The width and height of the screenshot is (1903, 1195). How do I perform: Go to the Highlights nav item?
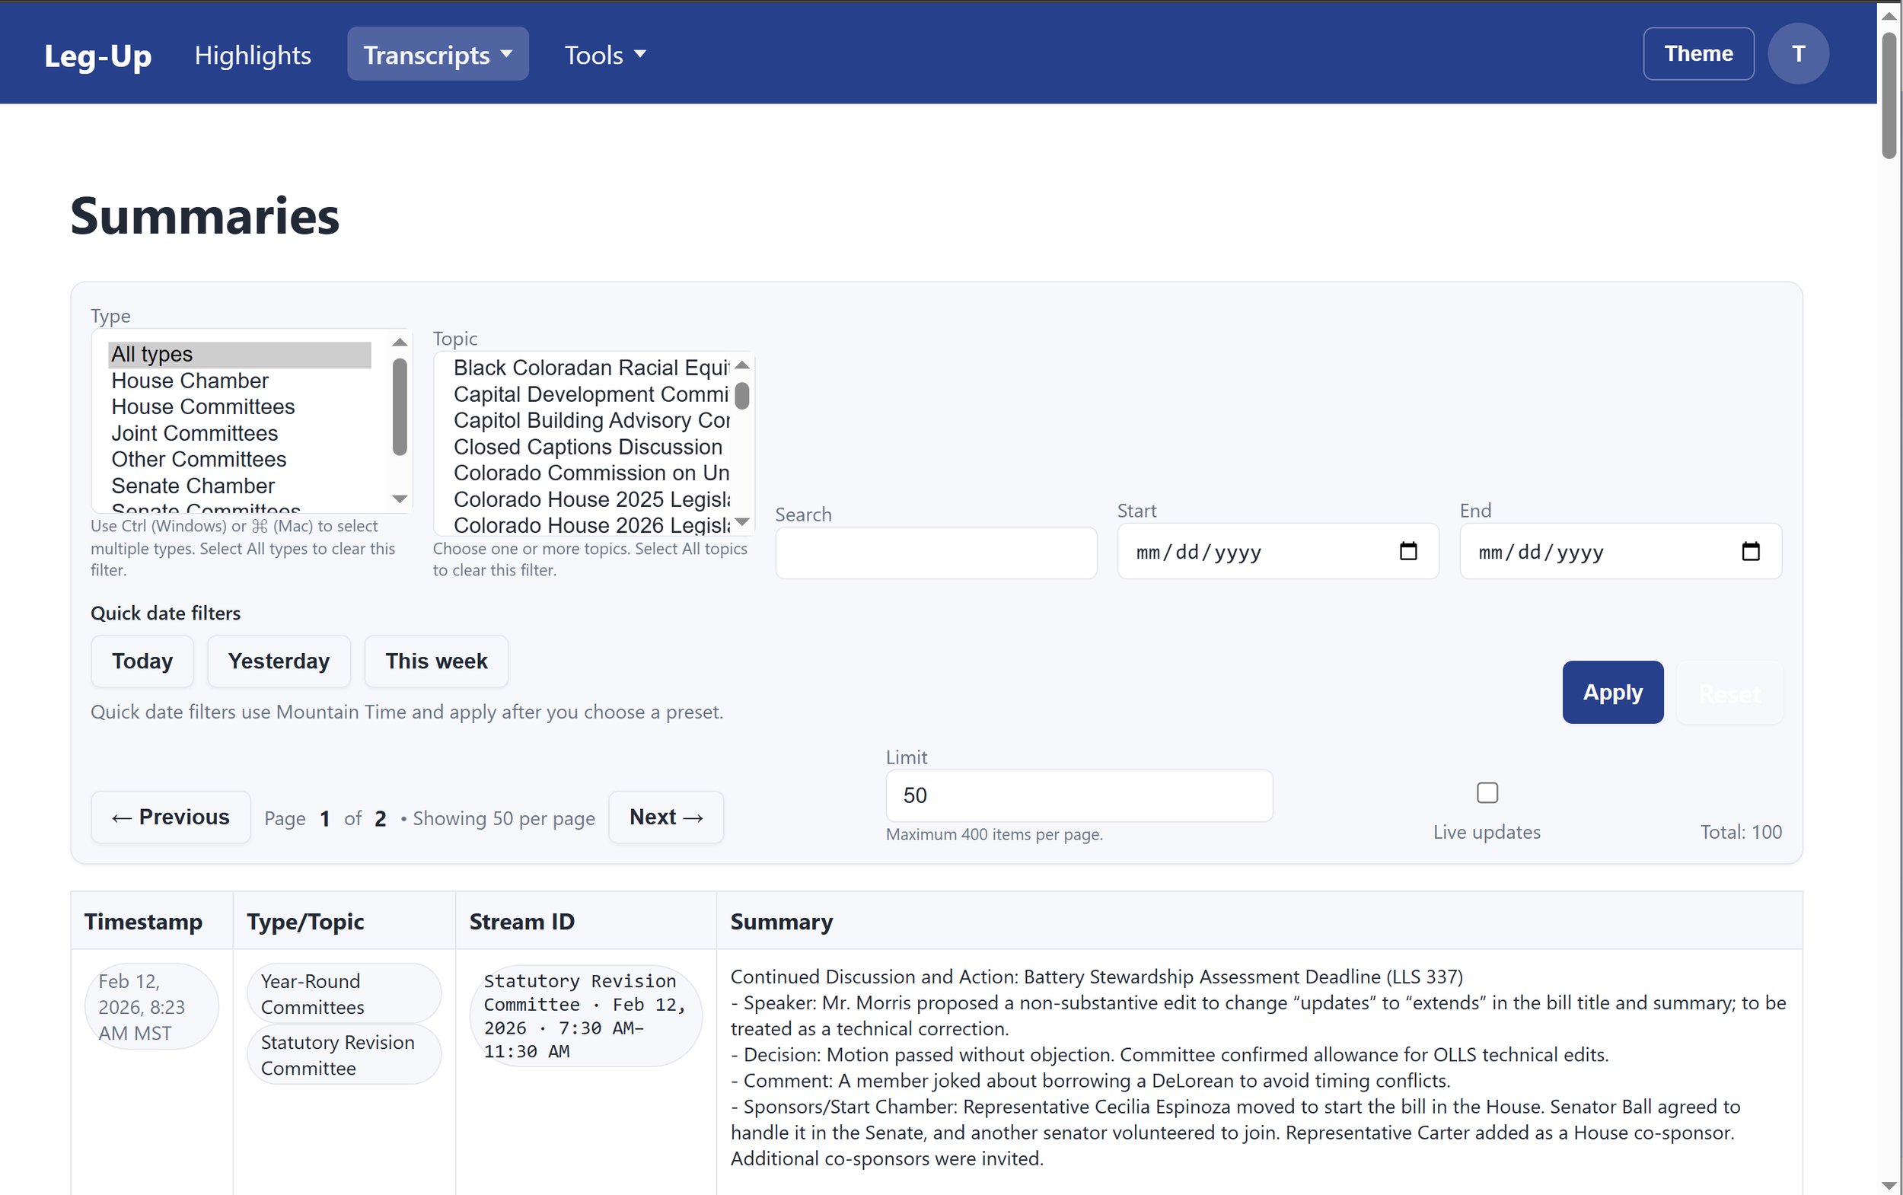click(253, 55)
